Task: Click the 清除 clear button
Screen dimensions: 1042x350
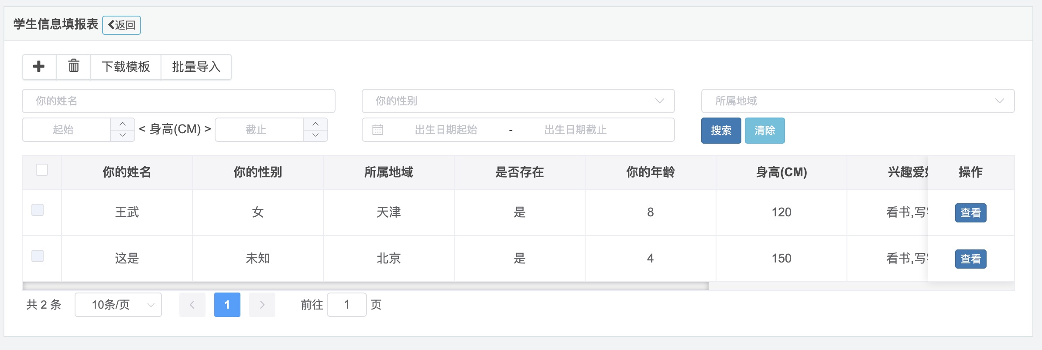Action: coord(764,130)
